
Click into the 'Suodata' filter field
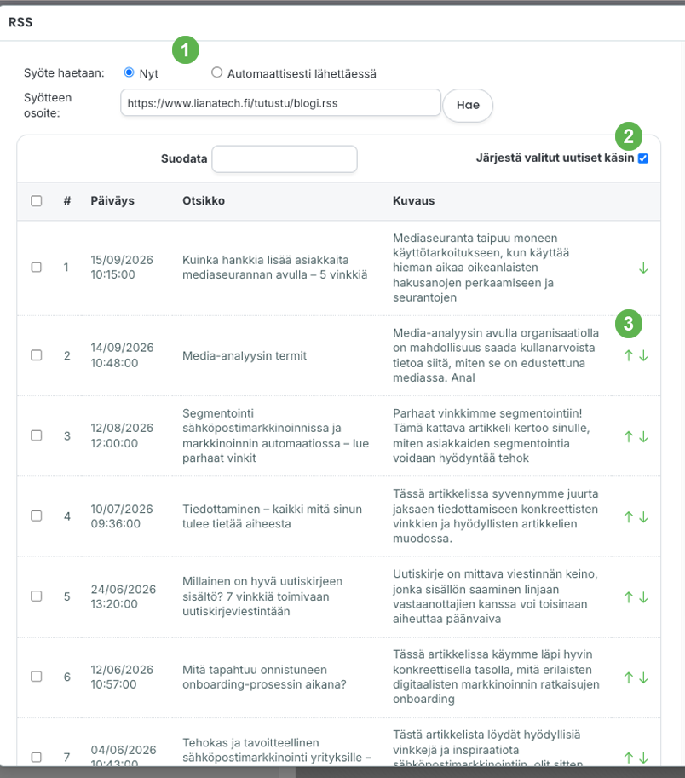(x=285, y=158)
